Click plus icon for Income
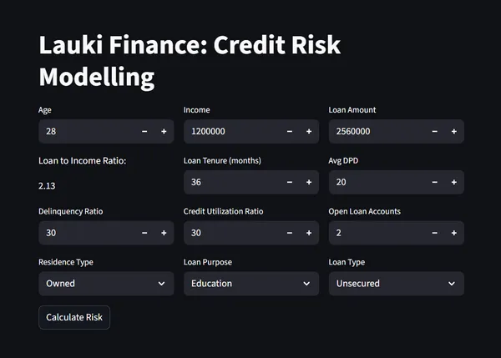This screenshot has width=501, height=358. click(309, 132)
